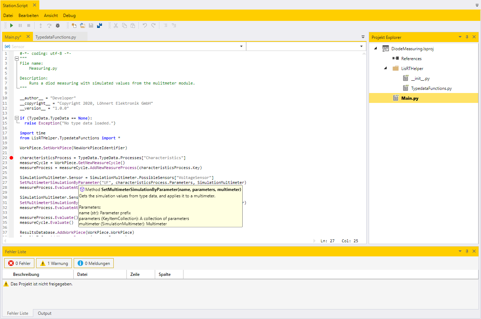This screenshot has height=319, width=481.
Task: Collapse the LisRTHelper folder node
Action: [x=386, y=68]
